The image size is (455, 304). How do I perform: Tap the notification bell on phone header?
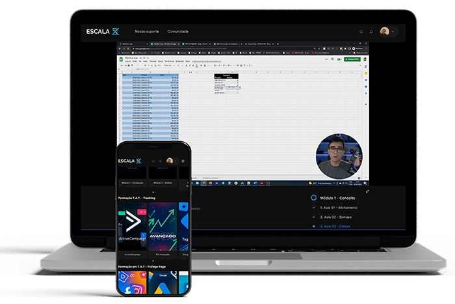coord(161,161)
